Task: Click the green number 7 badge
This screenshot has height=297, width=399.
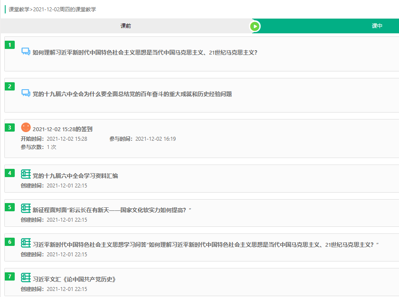Action: (10, 276)
